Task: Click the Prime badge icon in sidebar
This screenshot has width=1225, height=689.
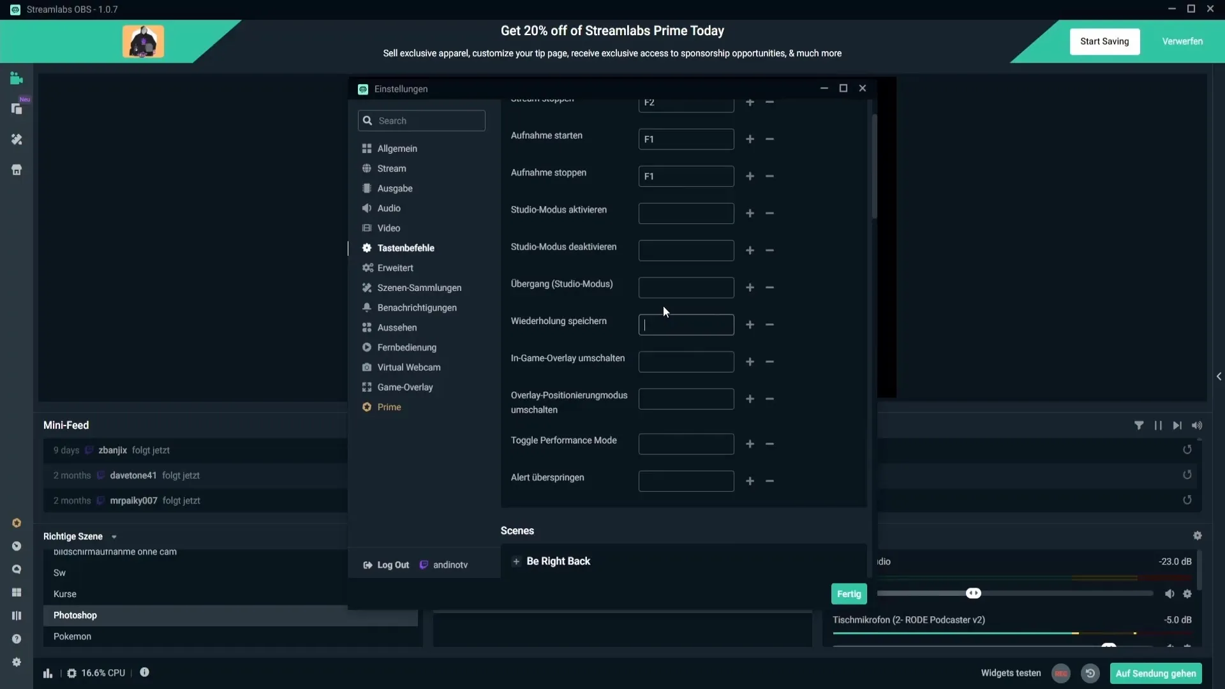Action: [17, 523]
